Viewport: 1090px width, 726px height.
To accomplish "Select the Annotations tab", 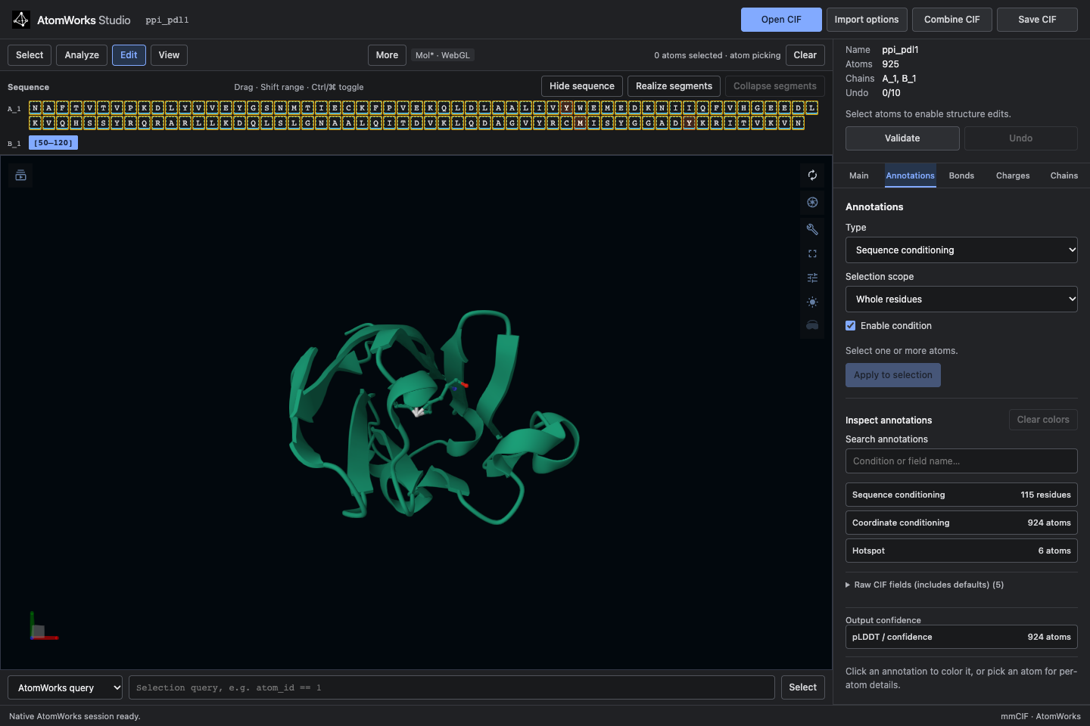I will click(x=911, y=175).
